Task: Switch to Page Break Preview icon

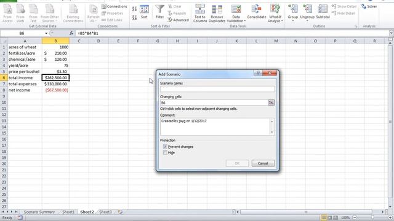Action: [x=336, y=217]
